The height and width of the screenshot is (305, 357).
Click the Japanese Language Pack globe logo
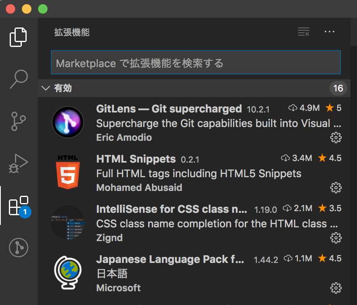tap(68, 273)
